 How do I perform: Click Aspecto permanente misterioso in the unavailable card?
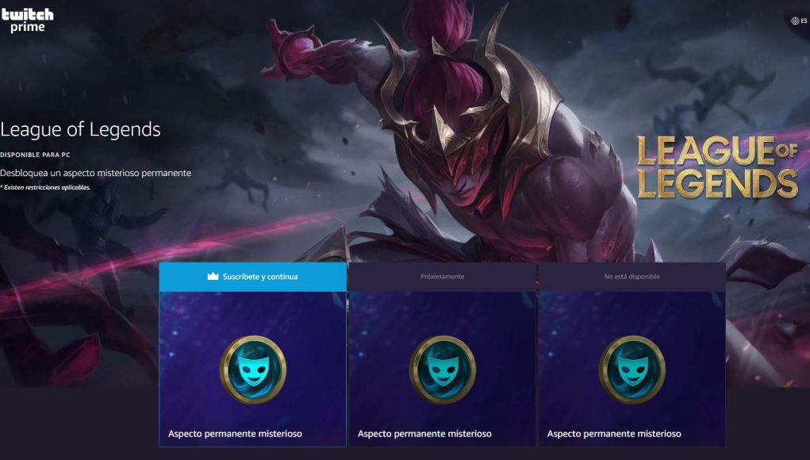pyautogui.click(x=614, y=434)
